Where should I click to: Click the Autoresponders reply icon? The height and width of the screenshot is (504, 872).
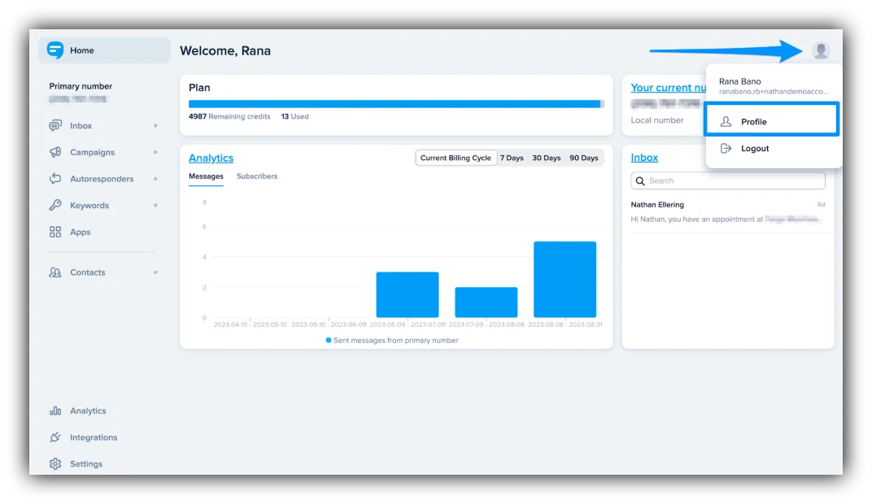pyautogui.click(x=55, y=179)
